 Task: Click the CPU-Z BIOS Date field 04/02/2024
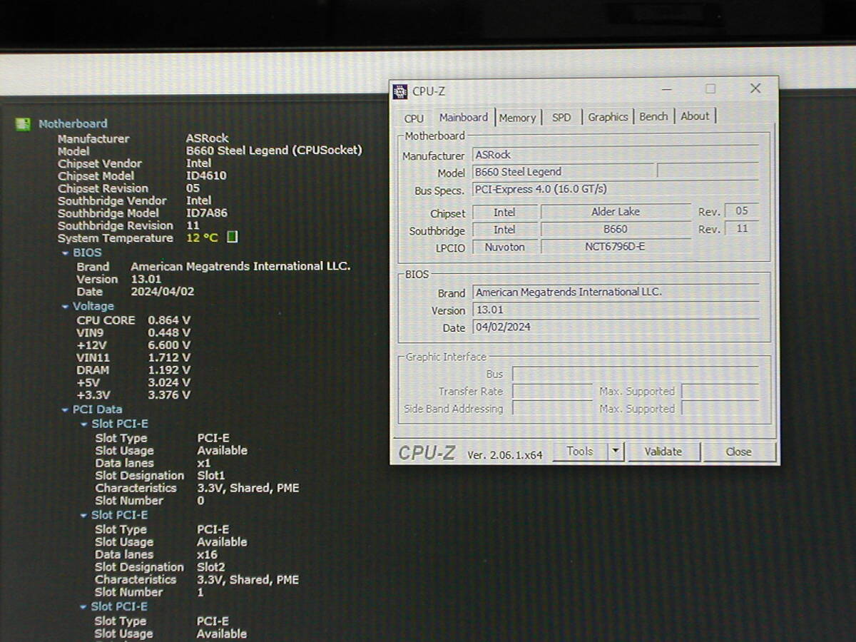coord(615,327)
